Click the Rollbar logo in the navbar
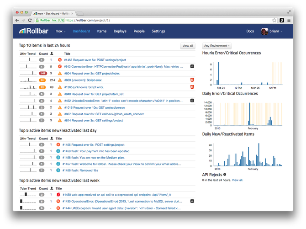306x229 pixels. tap(34, 31)
